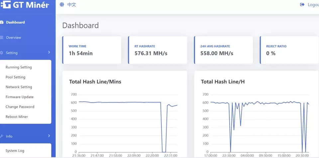The image size is (319, 158).
Task: Collapse the Info menu chevron
Action: pos(49,136)
